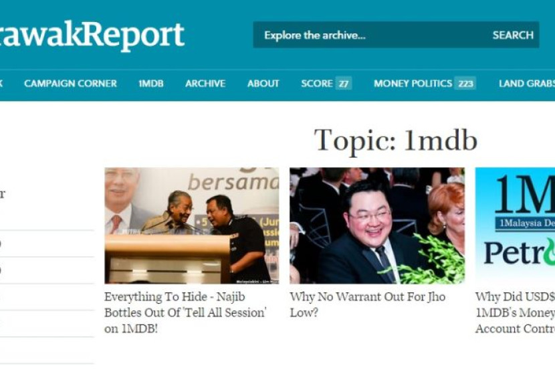The width and height of the screenshot is (555, 370).
Task: Click the 27 count badge beside SCORE
Action: click(343, 84)
